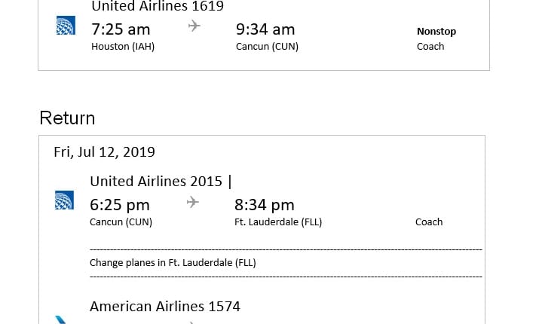
Task: Select the United Airlines 1619 flight title
Action: (x=157, y=7)
